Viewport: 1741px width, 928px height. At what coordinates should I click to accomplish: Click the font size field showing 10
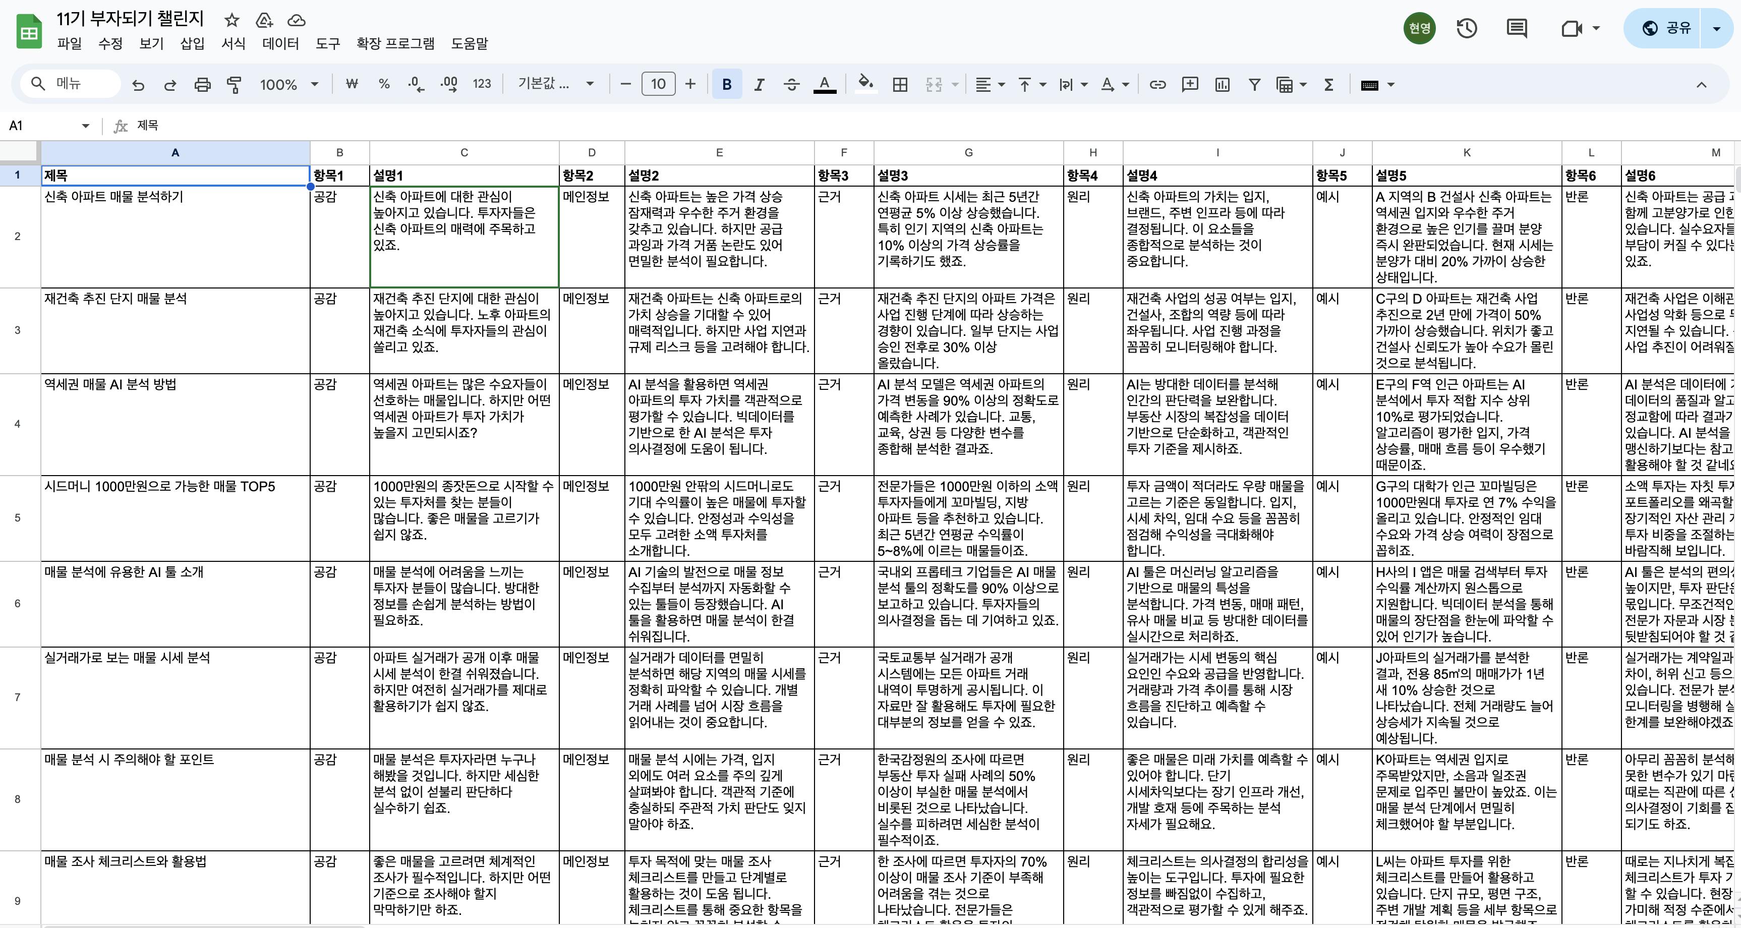click(x=658, y=85)
